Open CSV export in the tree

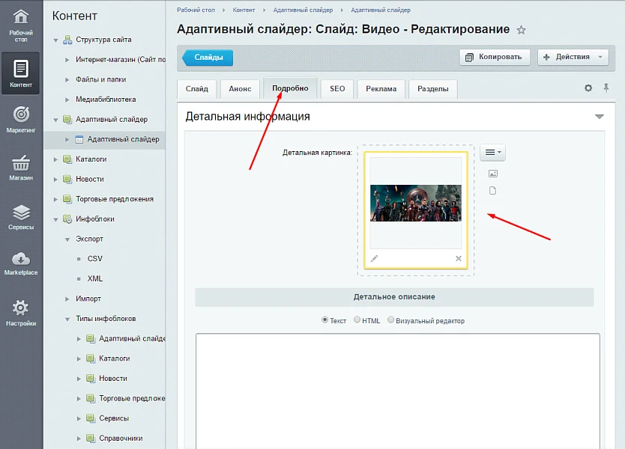pos(95,259)
